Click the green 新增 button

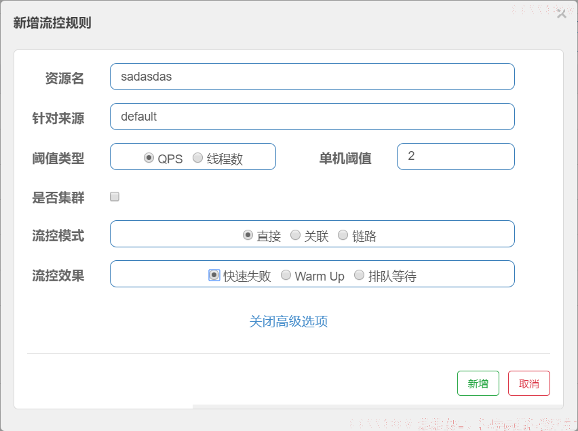(478, 383)
